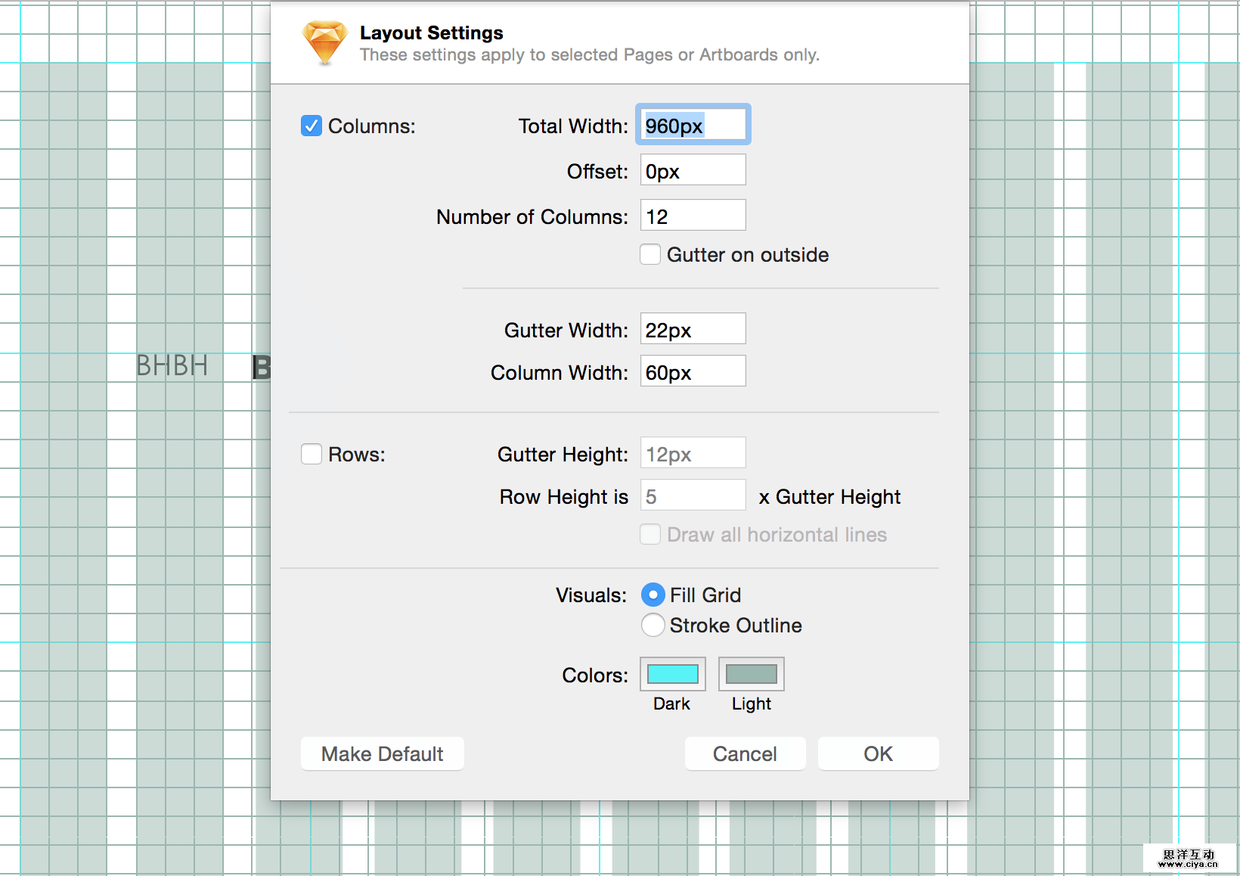Click the Sketch diamond logo icon
The image size is (1240, 876).
click(x=324, y=43)
